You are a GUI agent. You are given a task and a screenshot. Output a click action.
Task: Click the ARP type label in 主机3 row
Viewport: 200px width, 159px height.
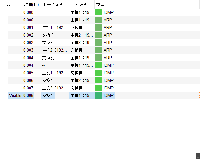(x=108, y=43)
